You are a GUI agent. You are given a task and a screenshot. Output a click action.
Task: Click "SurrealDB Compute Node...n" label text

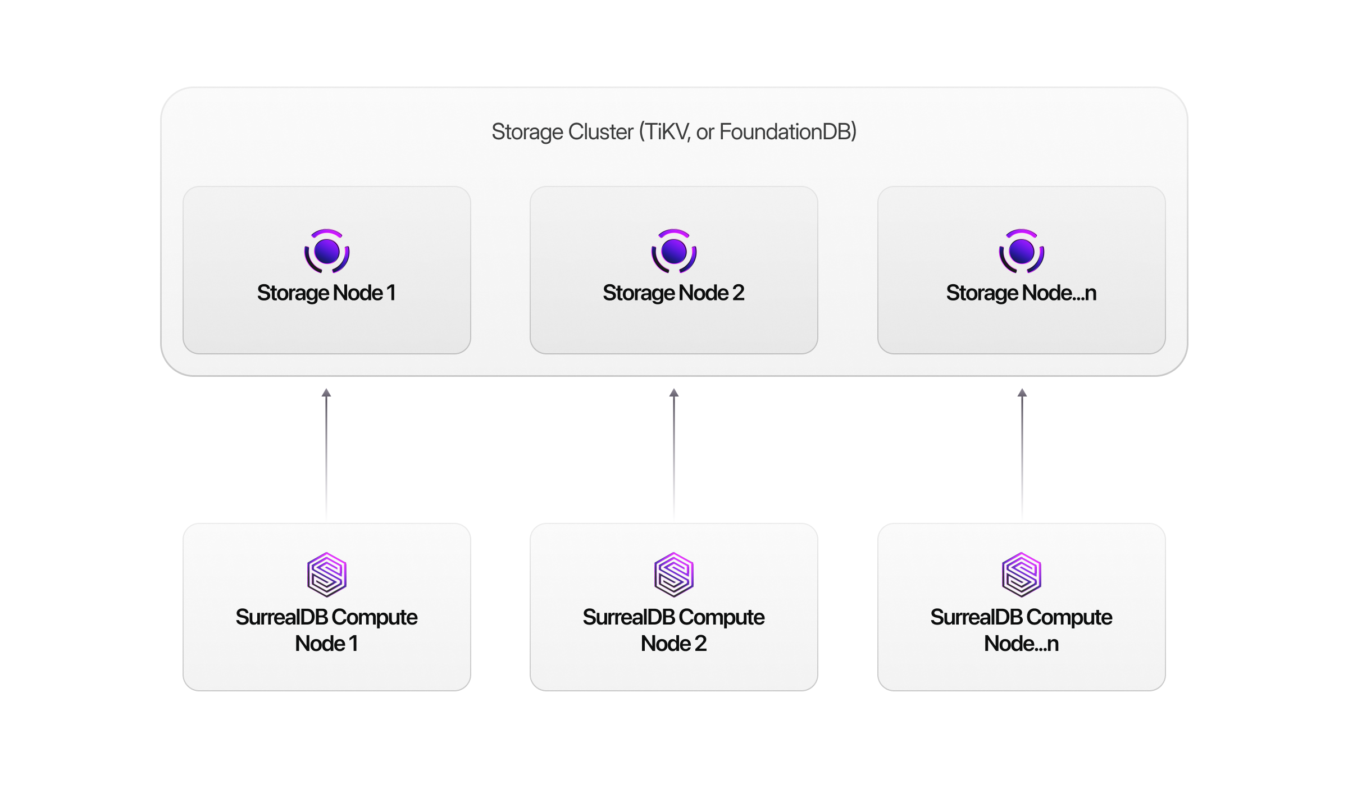[x=1022, y=630]
